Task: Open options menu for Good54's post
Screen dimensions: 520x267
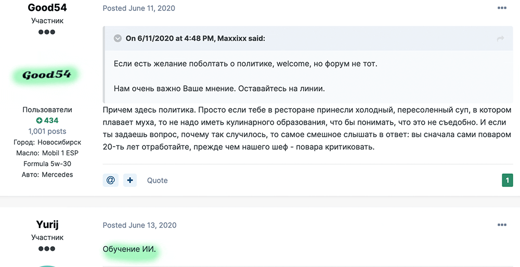Action: [x=502, y=8]
